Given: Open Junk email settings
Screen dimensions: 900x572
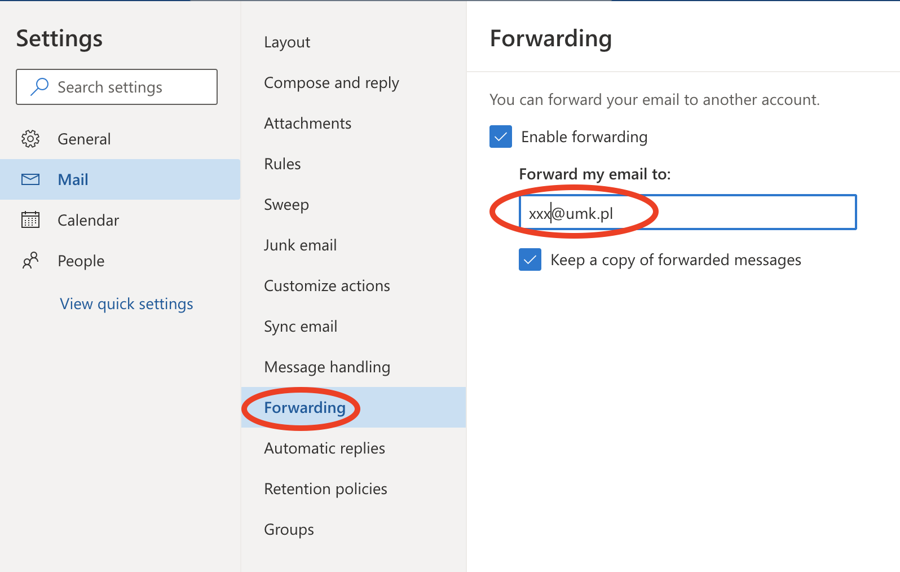Looking at the screenshot, I should [x=300, y=245].
